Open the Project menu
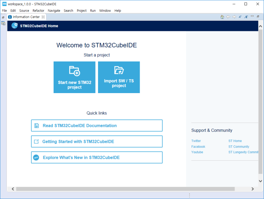This screenshot has width=264, height=199. pyautogui.click(x=82, y=11)
